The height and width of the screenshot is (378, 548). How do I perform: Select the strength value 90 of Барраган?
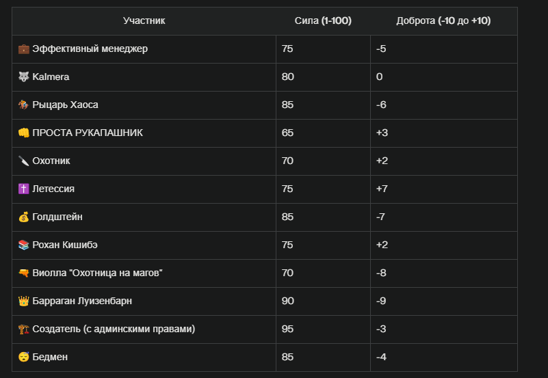point(287,301)
